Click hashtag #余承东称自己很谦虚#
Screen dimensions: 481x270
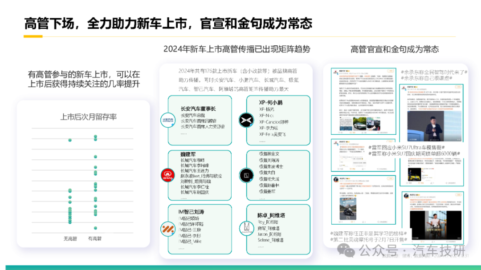coord(426,78)
